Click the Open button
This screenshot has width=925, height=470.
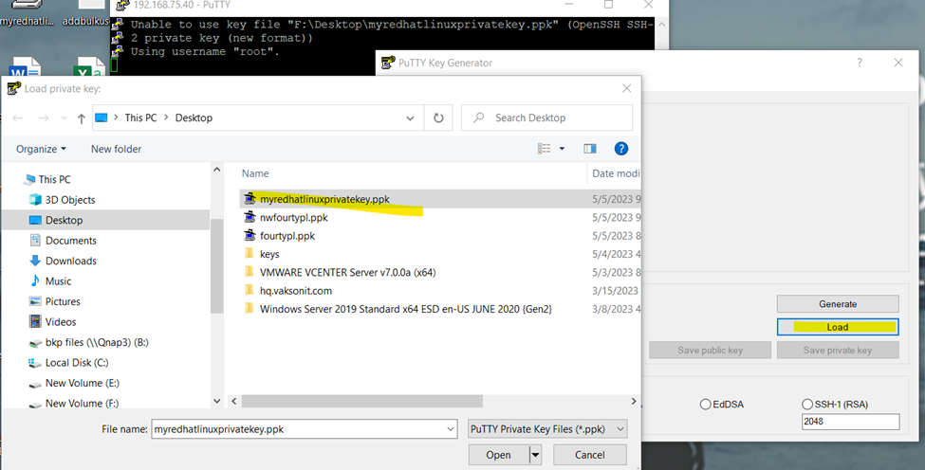498,455
